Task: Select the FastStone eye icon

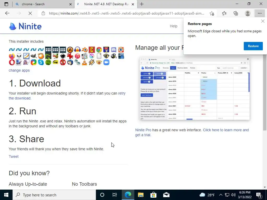Action: click(121, 50)
